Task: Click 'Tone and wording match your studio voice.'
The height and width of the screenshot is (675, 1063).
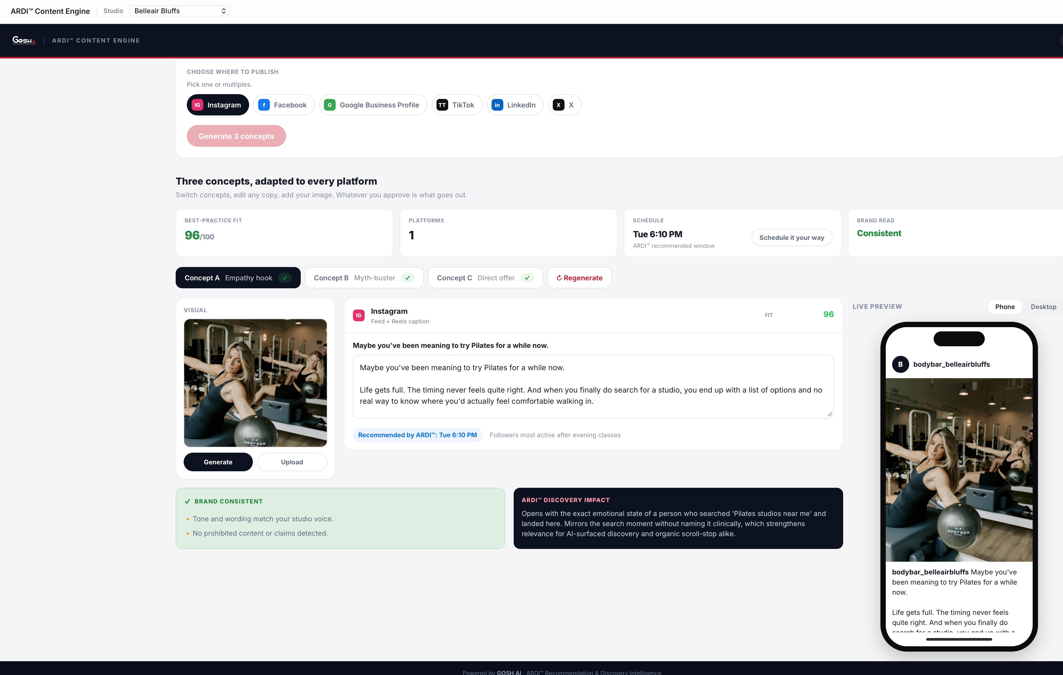Action: tap(263, 518)
